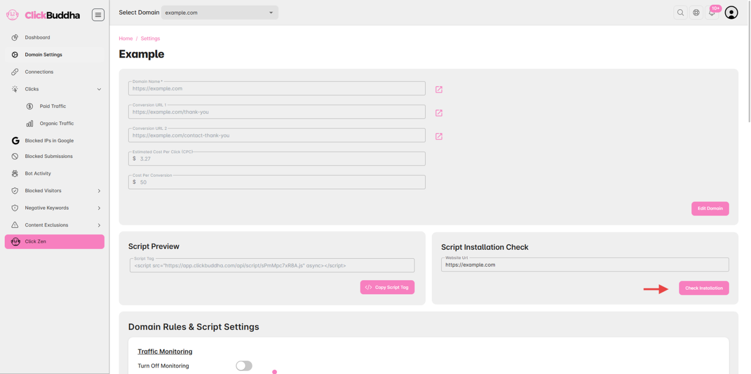751x374 pixels.
Task: Click the Script Tag text field
Action: point(272,265)
